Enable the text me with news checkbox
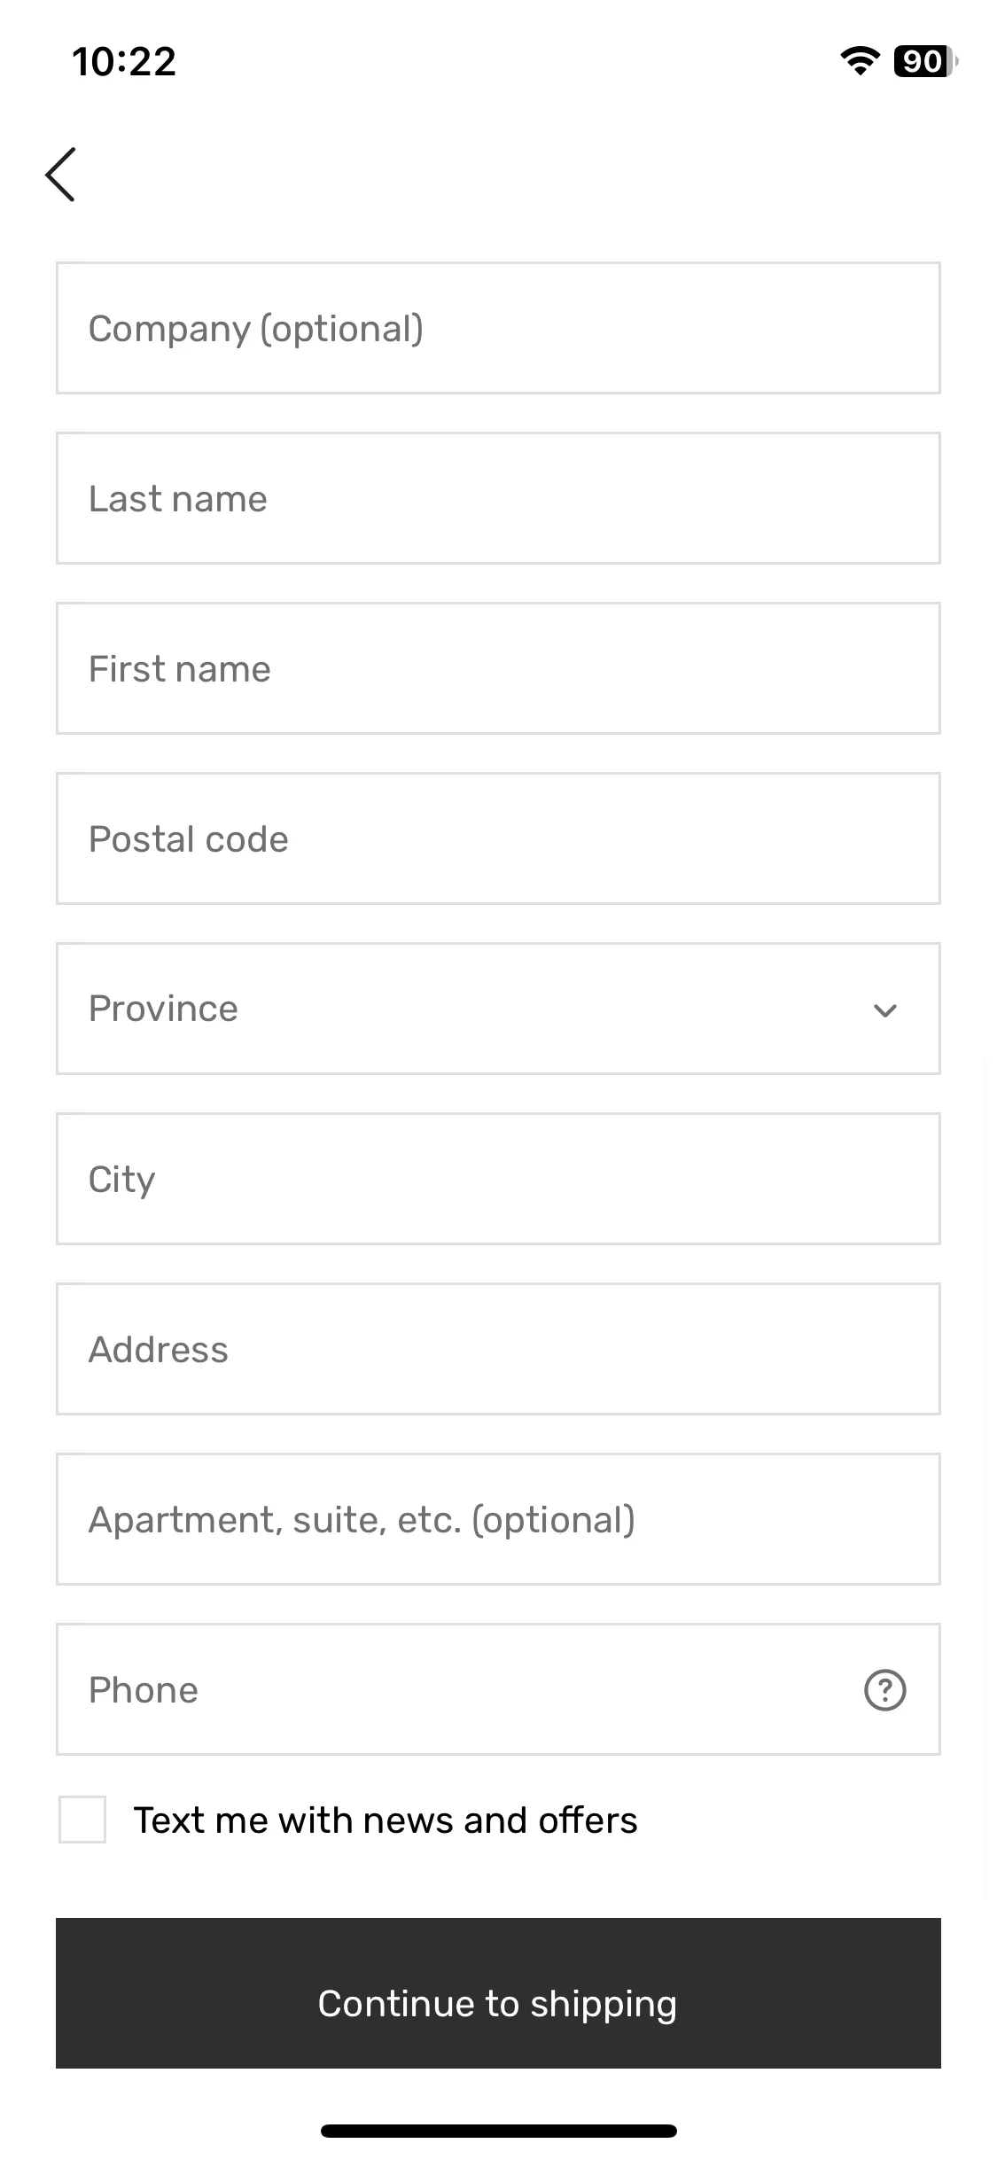Image resolution: width=997 pixels, height=2159 pixels. pos(82,1820)
